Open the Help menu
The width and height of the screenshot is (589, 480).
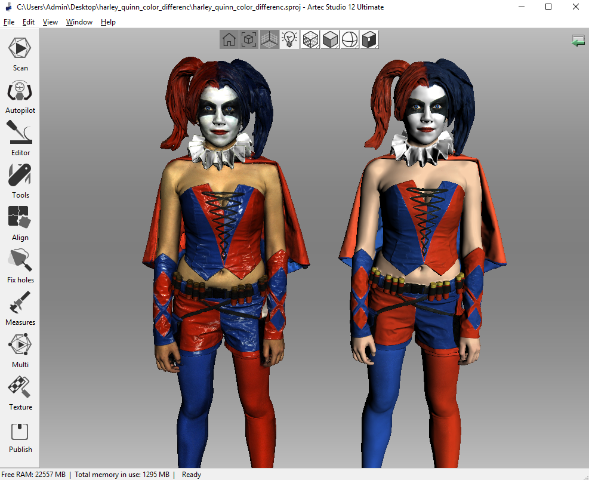pos(108,22)
